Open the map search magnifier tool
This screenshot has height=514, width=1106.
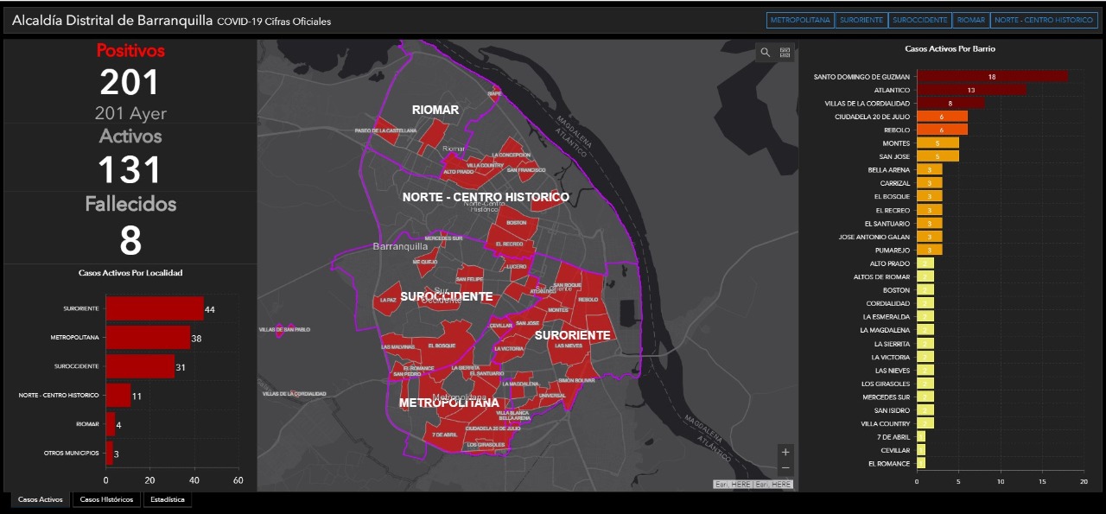[x=765, y=53]
